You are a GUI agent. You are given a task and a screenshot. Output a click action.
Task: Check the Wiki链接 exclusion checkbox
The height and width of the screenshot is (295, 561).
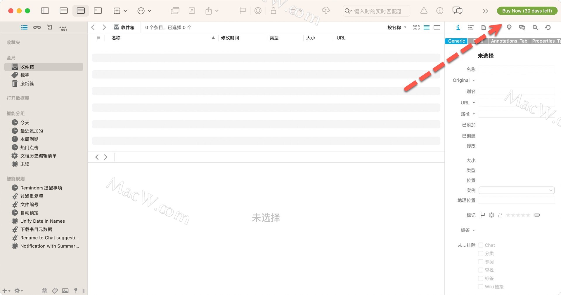[x=481, y=287]
